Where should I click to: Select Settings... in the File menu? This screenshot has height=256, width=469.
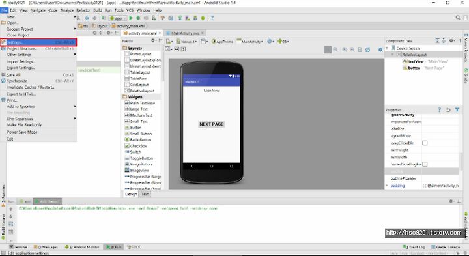[x=38, y=42]
